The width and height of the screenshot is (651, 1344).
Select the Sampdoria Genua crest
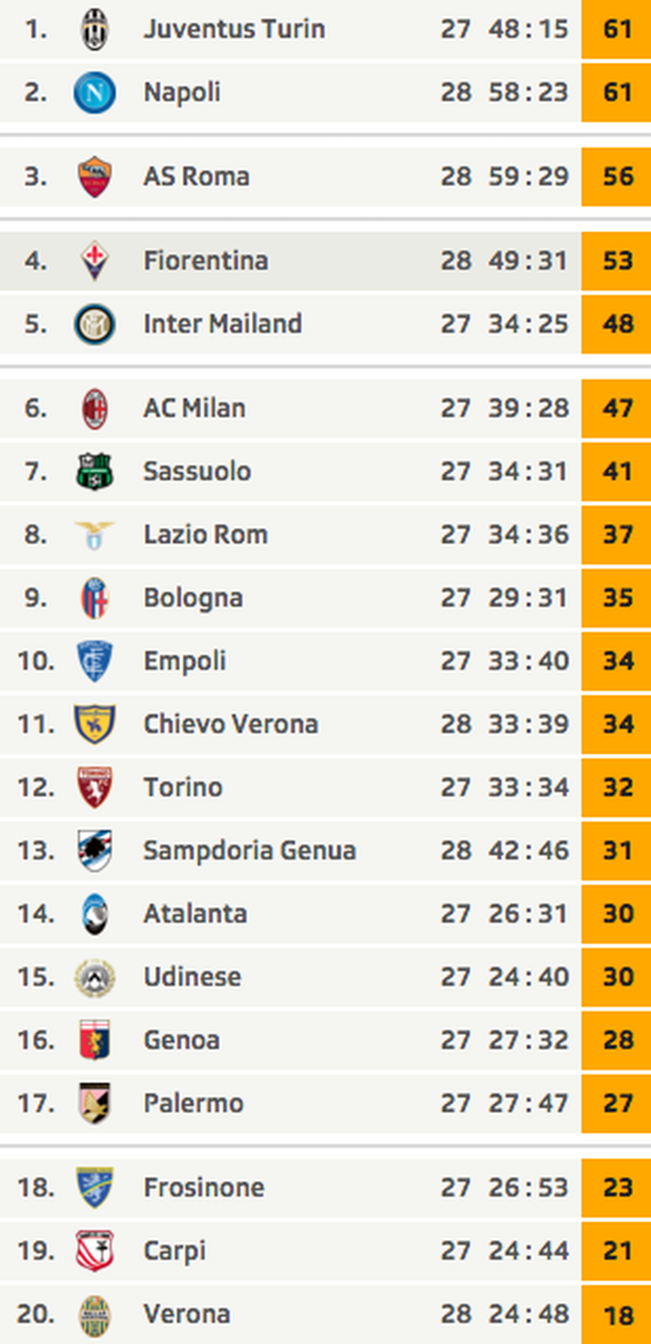(95, 850)
